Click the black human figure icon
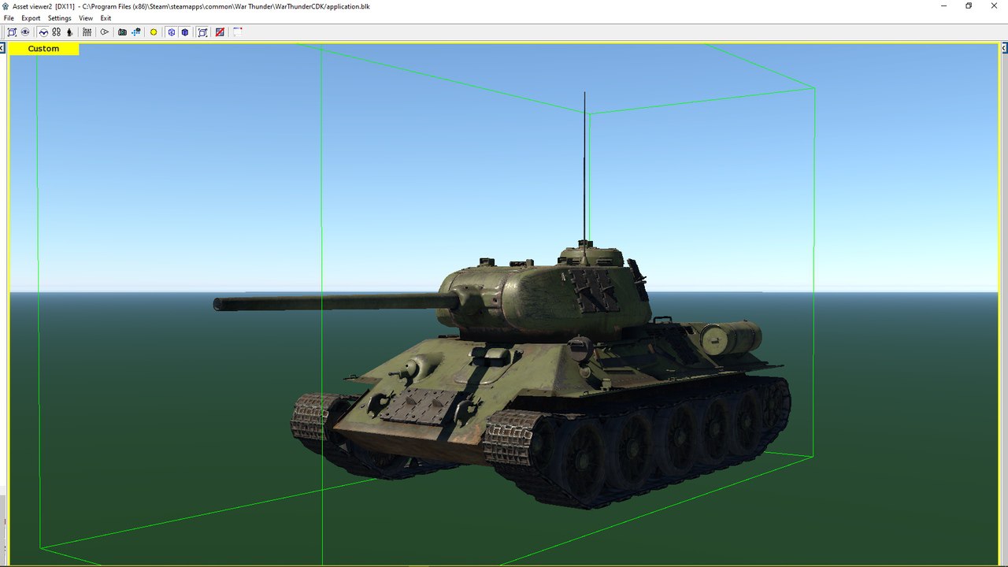Image resolution: width=1008 pixels, height=567 pixels. coord(69,32)
